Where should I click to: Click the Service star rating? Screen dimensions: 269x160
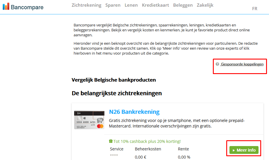(114, 155)
